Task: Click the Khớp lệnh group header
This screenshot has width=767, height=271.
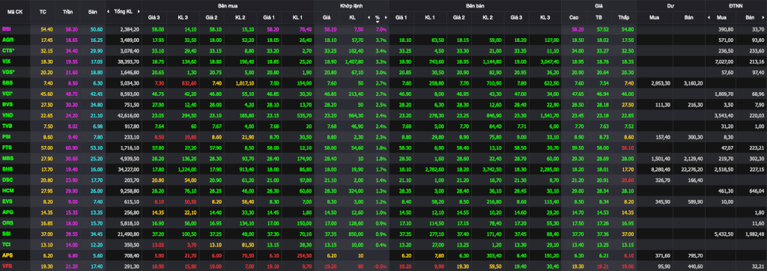Action: pos(352,5)
